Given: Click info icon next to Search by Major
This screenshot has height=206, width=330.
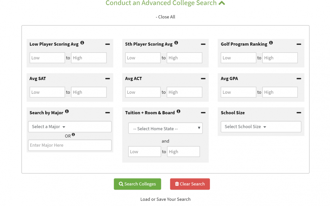Looking at the screenshot, I should (67, 111).
